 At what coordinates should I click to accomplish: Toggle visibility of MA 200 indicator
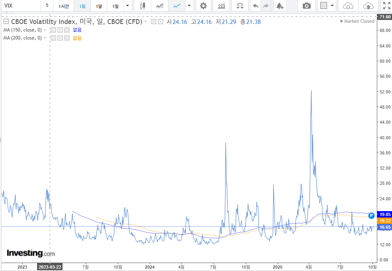coord(53,38)
